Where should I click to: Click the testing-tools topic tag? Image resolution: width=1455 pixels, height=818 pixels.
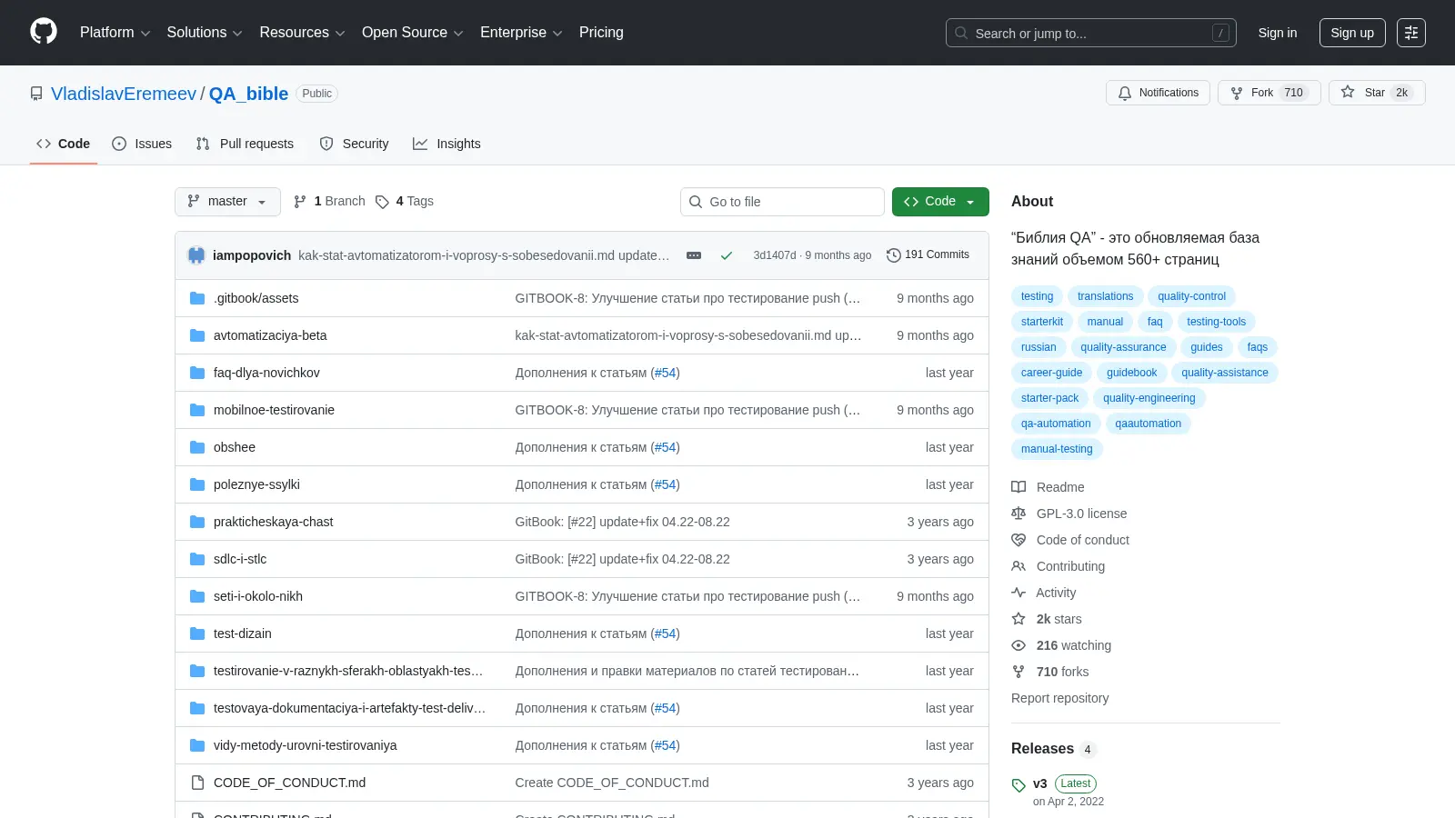[1216, 322]
